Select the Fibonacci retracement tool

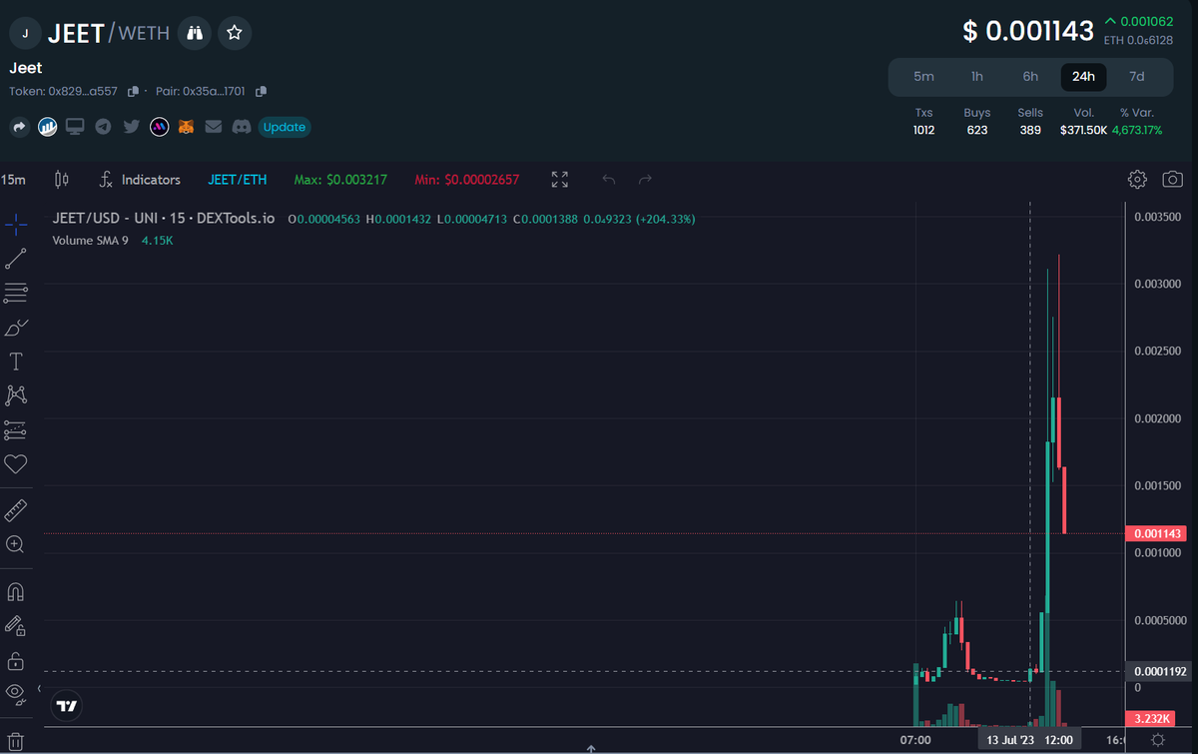pyautogui.click(x=16, y=293)
